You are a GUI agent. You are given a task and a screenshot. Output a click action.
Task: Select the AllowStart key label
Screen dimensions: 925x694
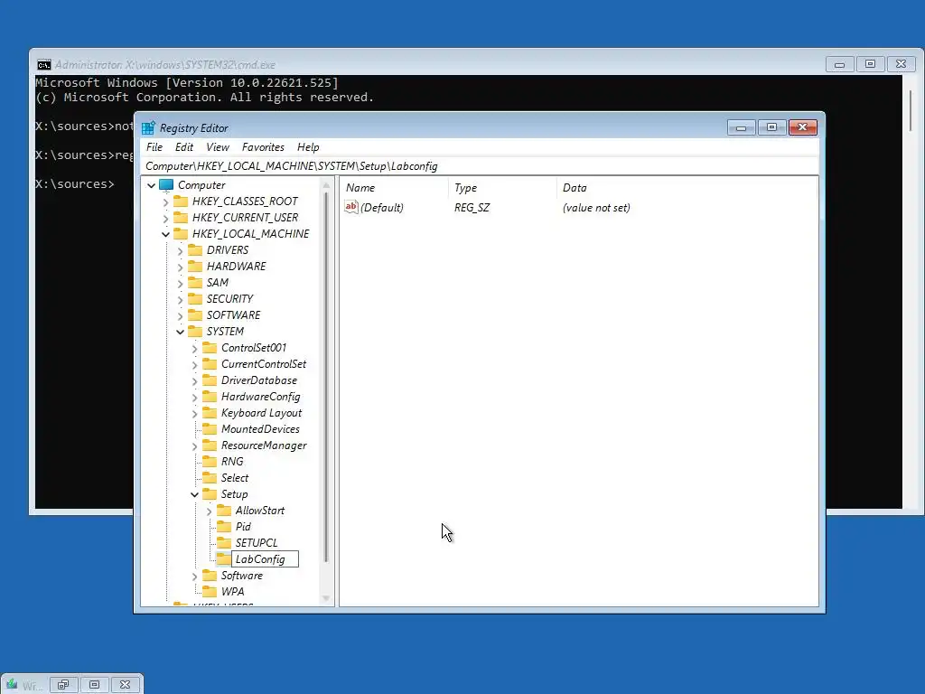click(x=259, y=511)
